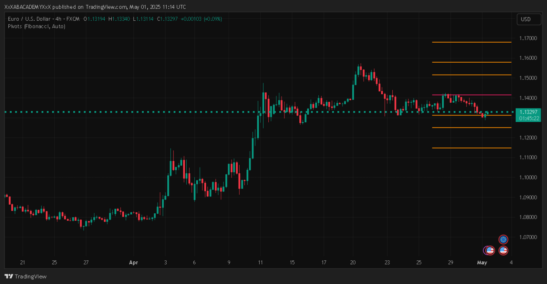547x284 pixels.
Task: Click the '6' date label on time axis
Action: pyautogui.click(x=194, y=263)
